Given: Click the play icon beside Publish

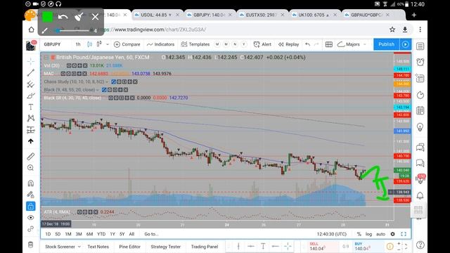Looking at the screenshot, I should point(406,44).
